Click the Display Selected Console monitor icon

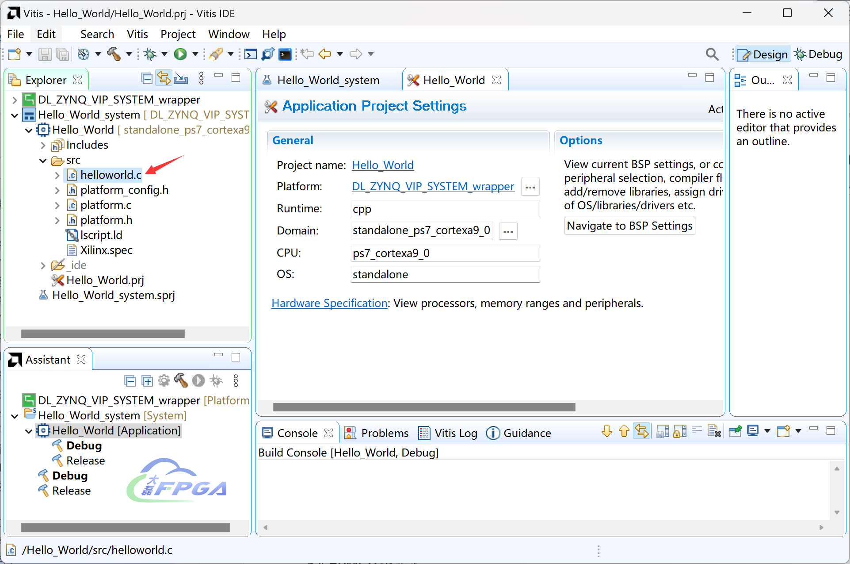click(x=753, y=431)
